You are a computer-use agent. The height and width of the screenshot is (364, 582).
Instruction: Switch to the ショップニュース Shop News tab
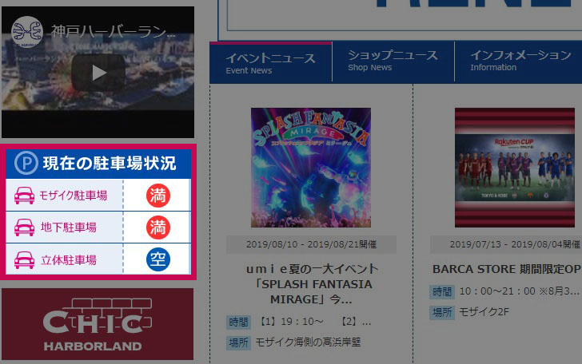click(x=393, y=61)
